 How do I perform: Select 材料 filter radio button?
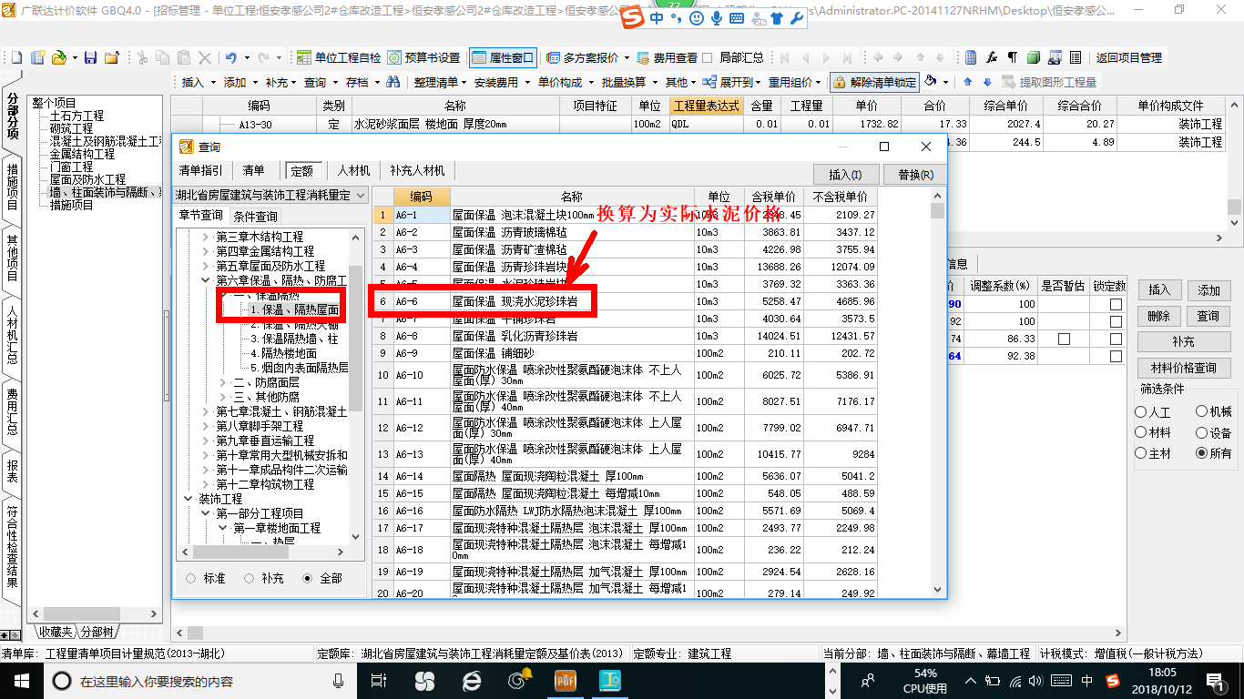pyautogui.click(x=1141, y=433)
